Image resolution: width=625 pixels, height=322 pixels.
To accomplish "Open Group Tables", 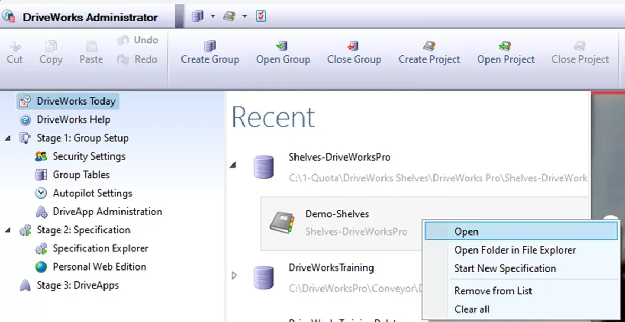I will click(81, 175).
